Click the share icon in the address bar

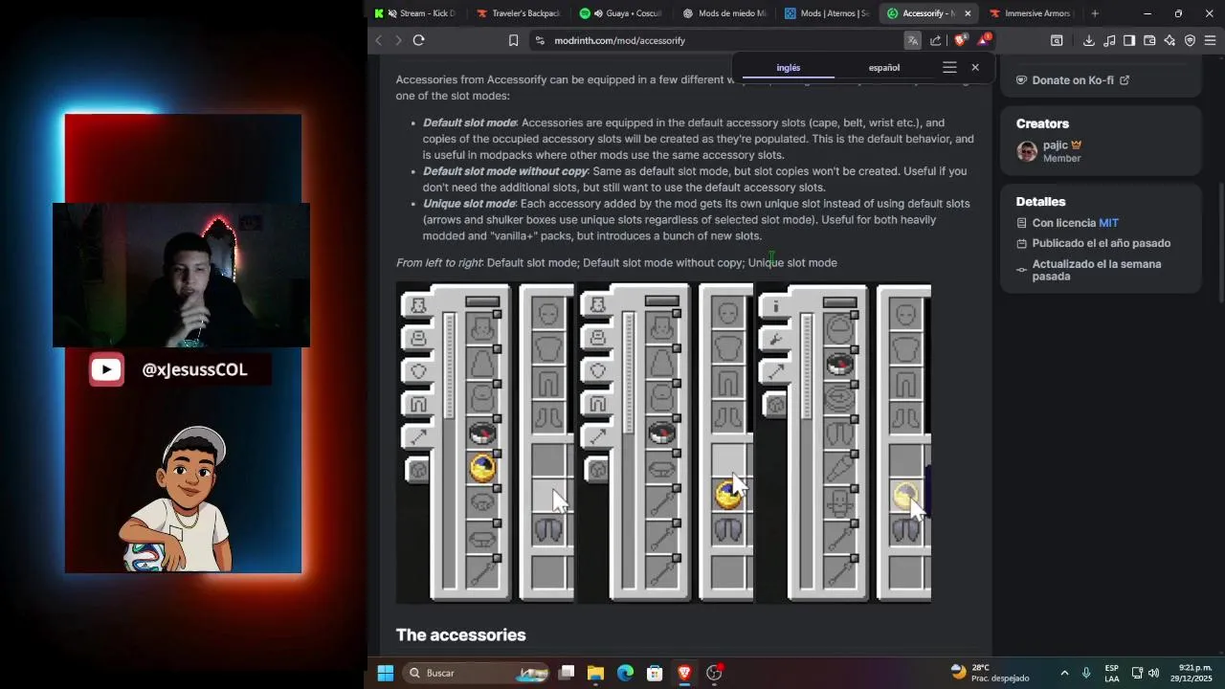point(935,40)
